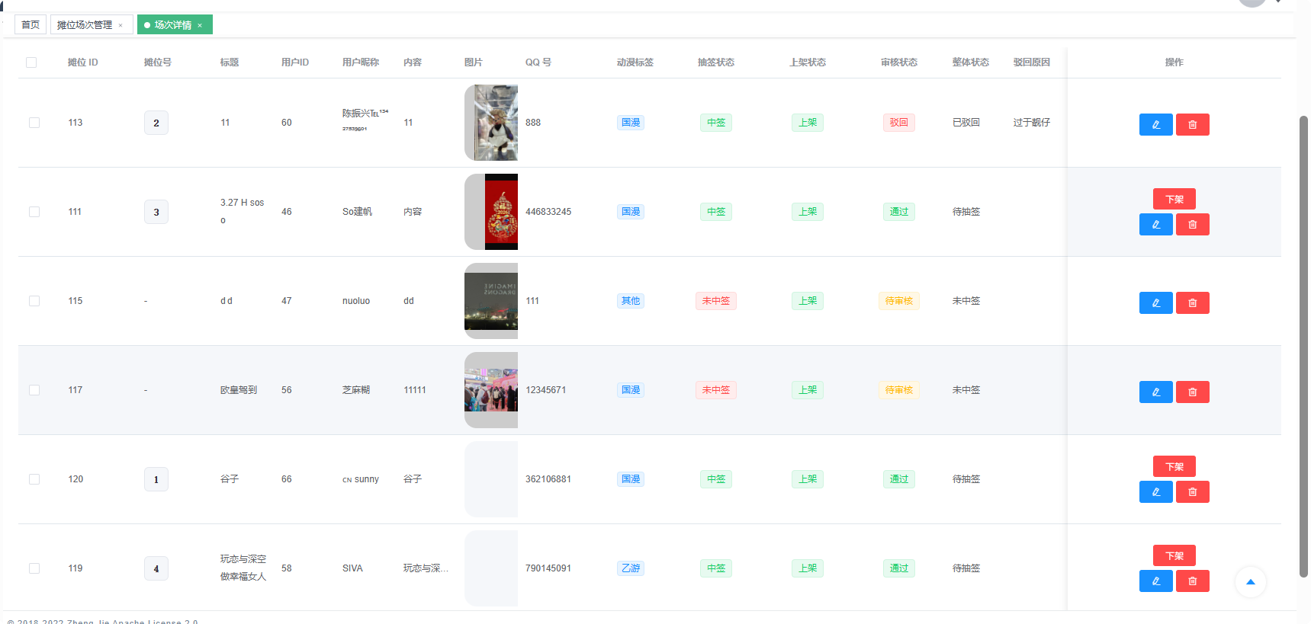Close the 场次详情 tab

[200, 25]
